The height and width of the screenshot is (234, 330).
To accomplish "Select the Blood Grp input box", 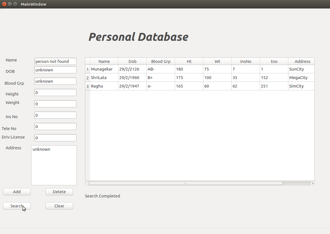I will [55, 81].
